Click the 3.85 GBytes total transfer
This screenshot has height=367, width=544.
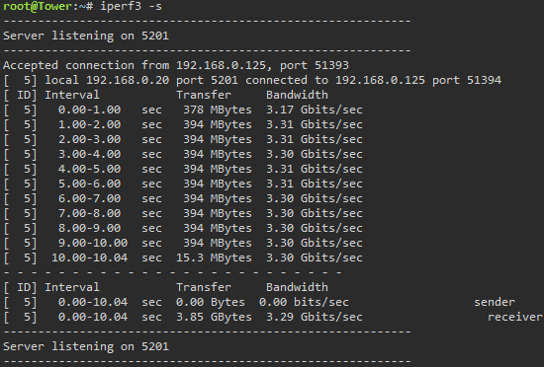(x=214, y=318)
